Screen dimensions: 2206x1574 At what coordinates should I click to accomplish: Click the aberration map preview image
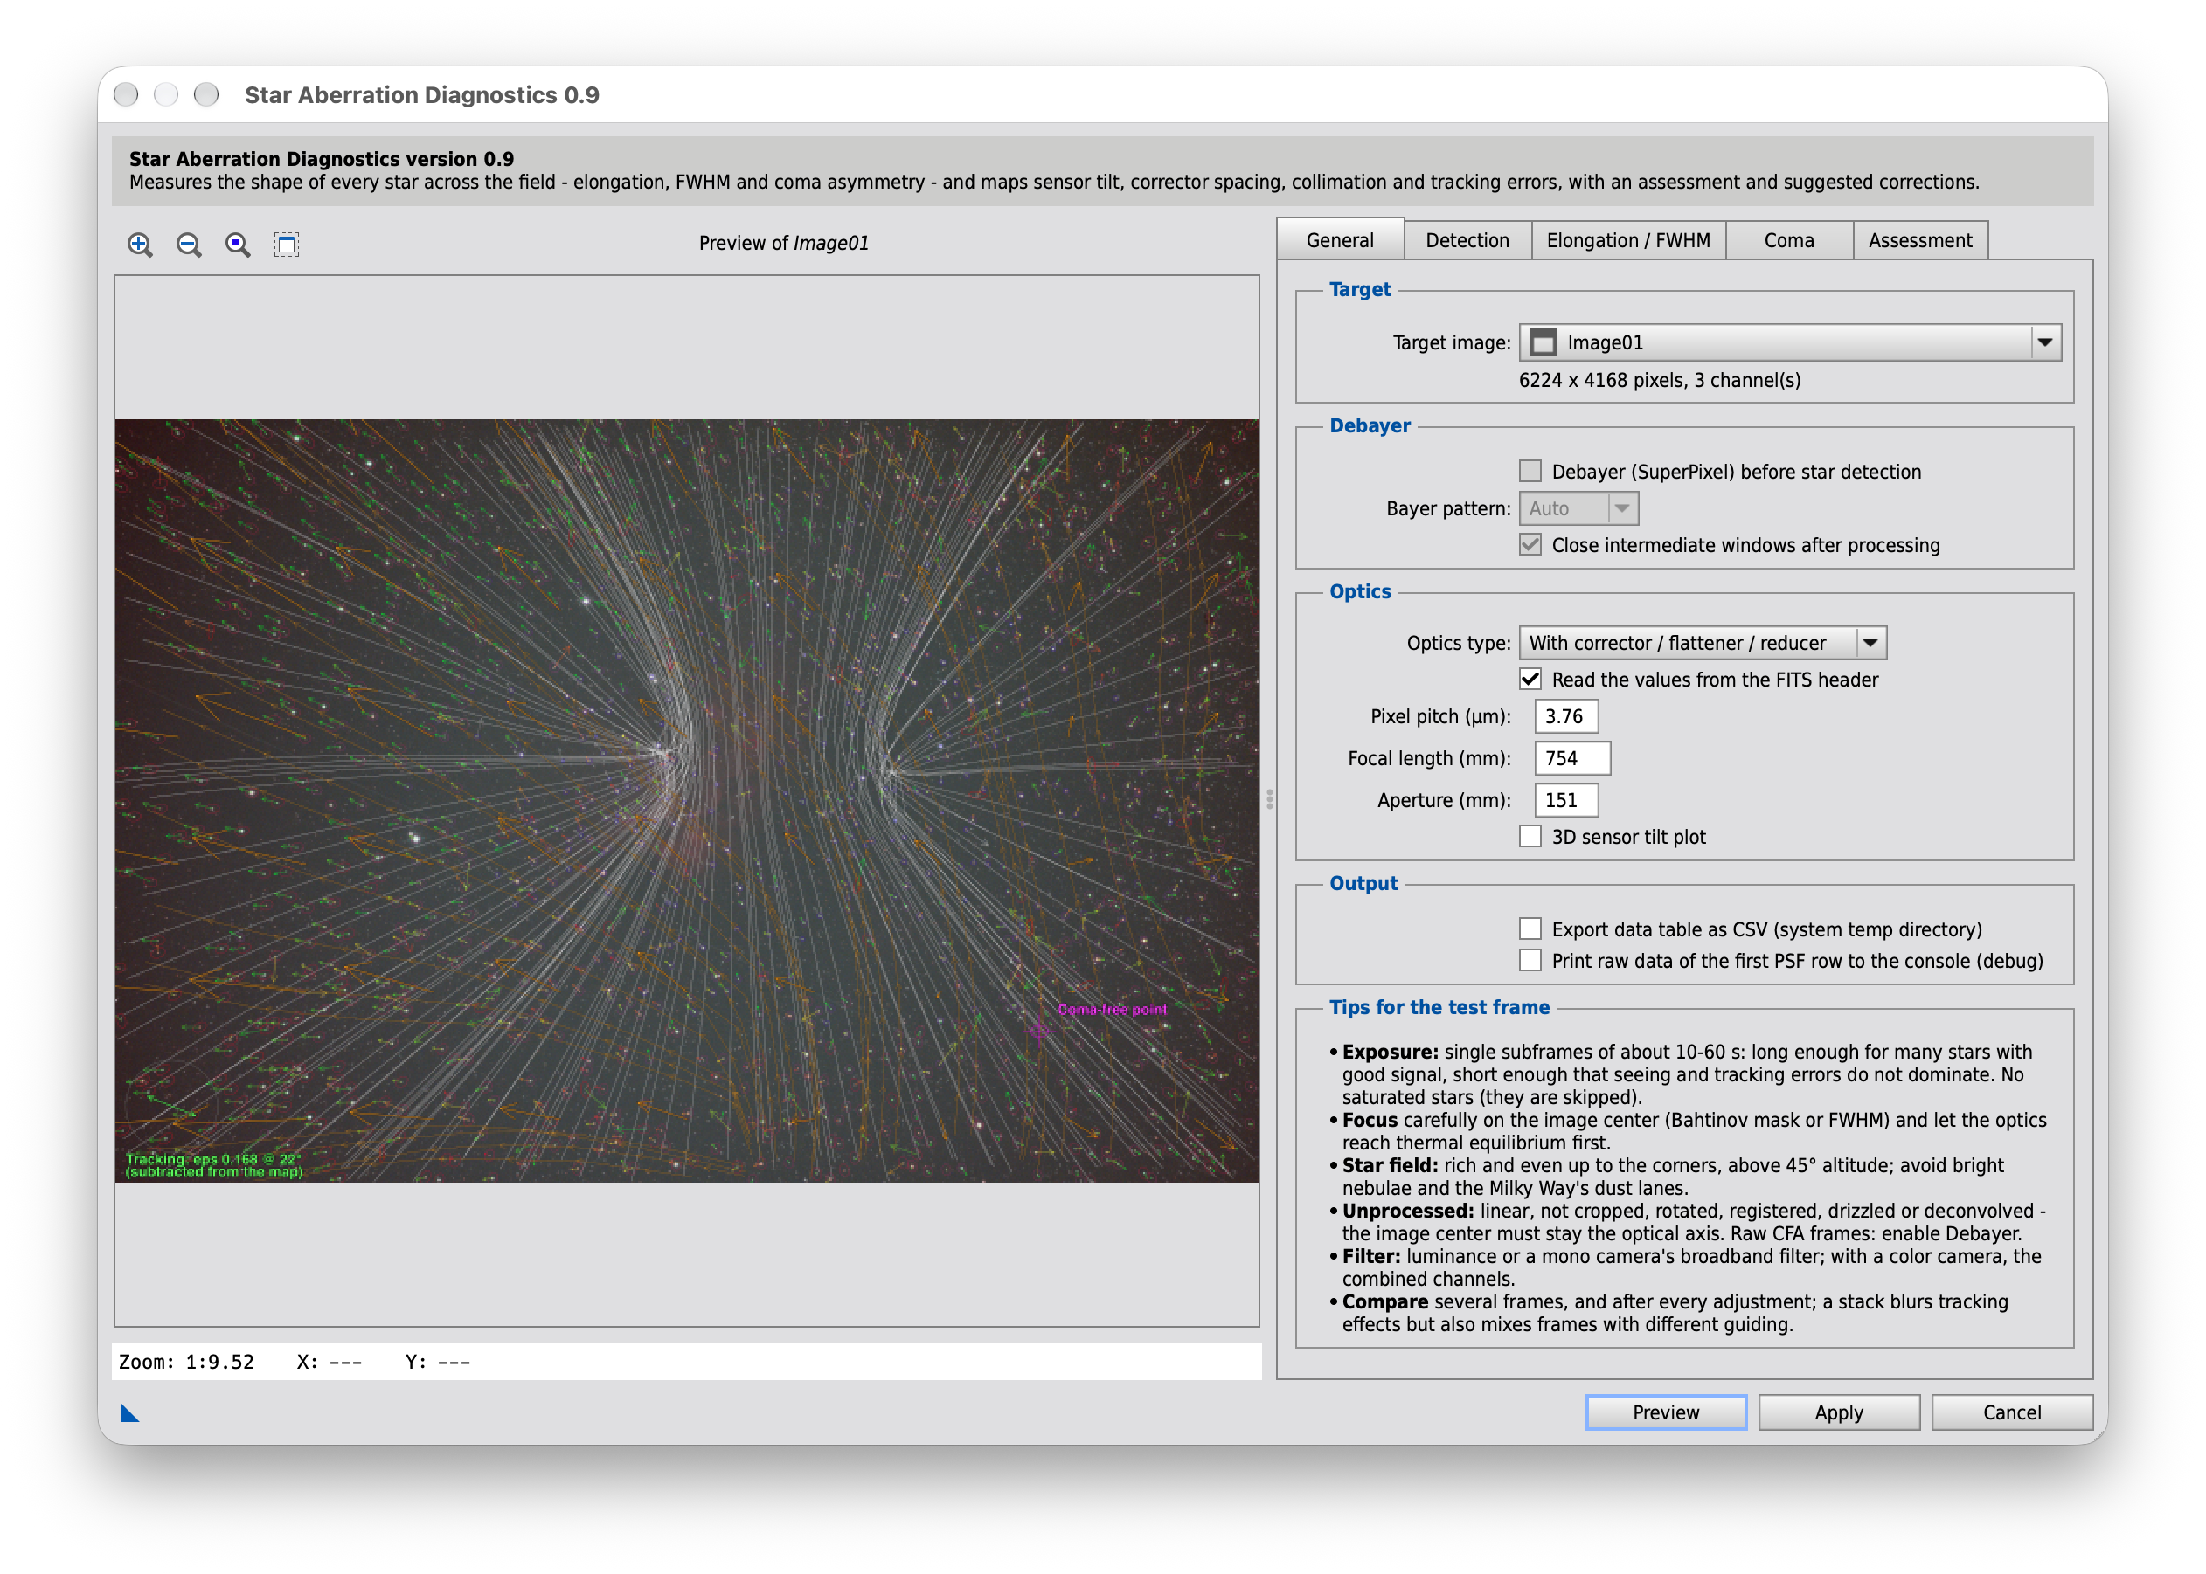point(686,801)
